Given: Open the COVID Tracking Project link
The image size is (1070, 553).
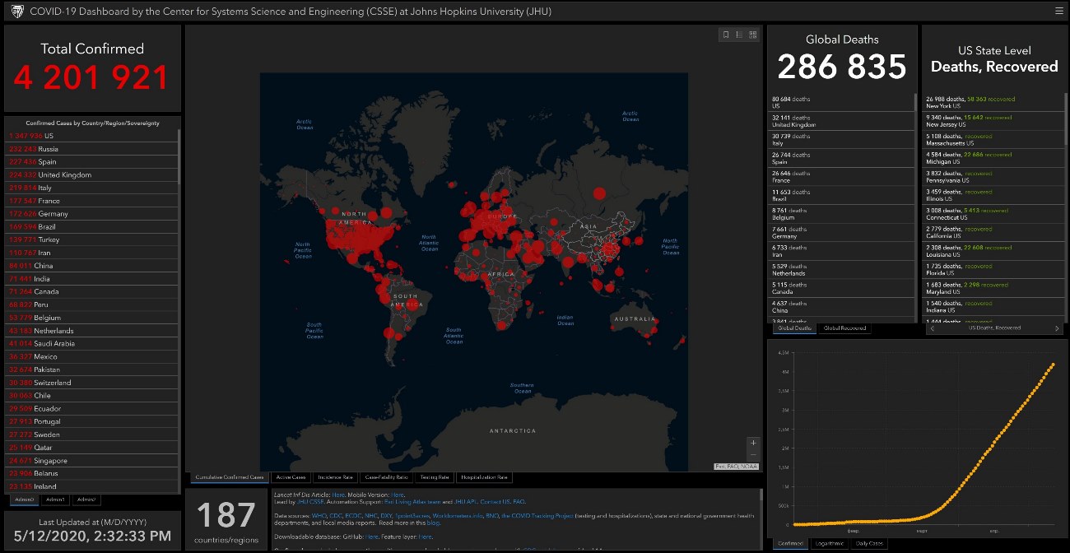Looking at the screenshot, I should pos(537,515).
